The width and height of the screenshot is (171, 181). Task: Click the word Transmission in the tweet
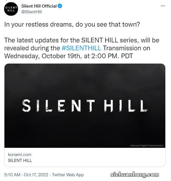point(122,48)
